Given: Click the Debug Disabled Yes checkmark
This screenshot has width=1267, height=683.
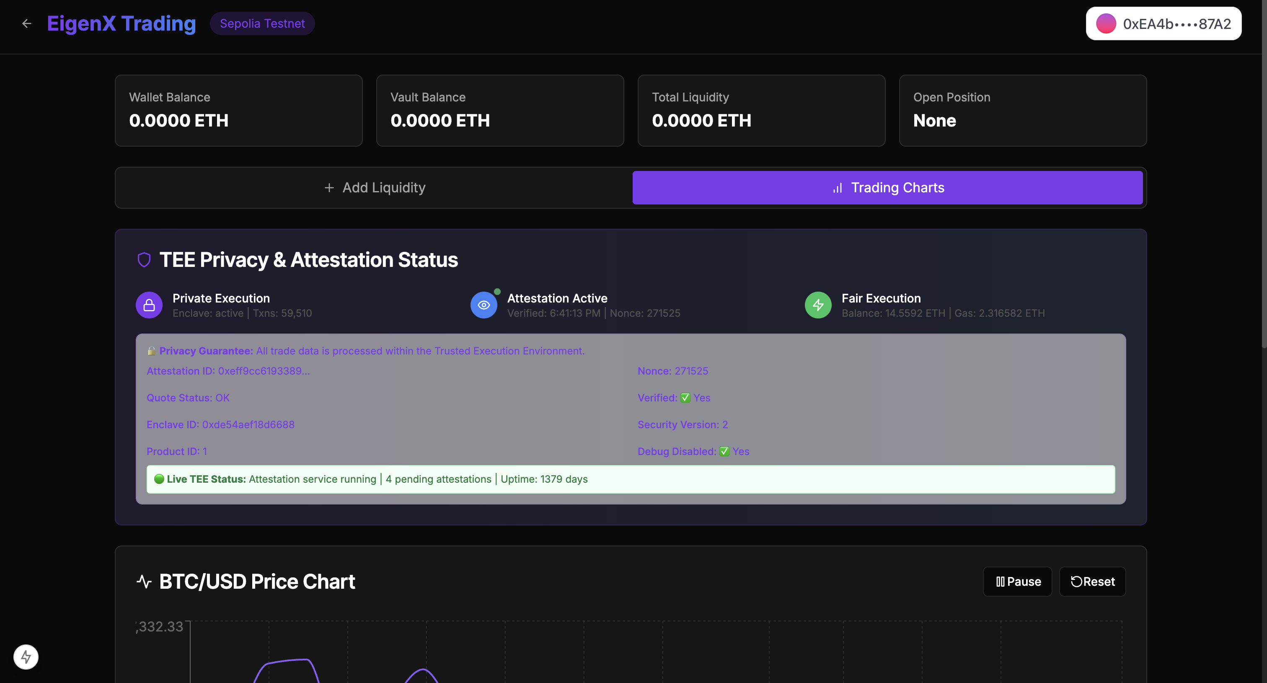Looking at the screenshot, I should click(724, 451).
